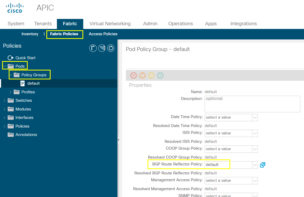Expand the Policies tree node

pyautogui.click(x=4, y=126)
